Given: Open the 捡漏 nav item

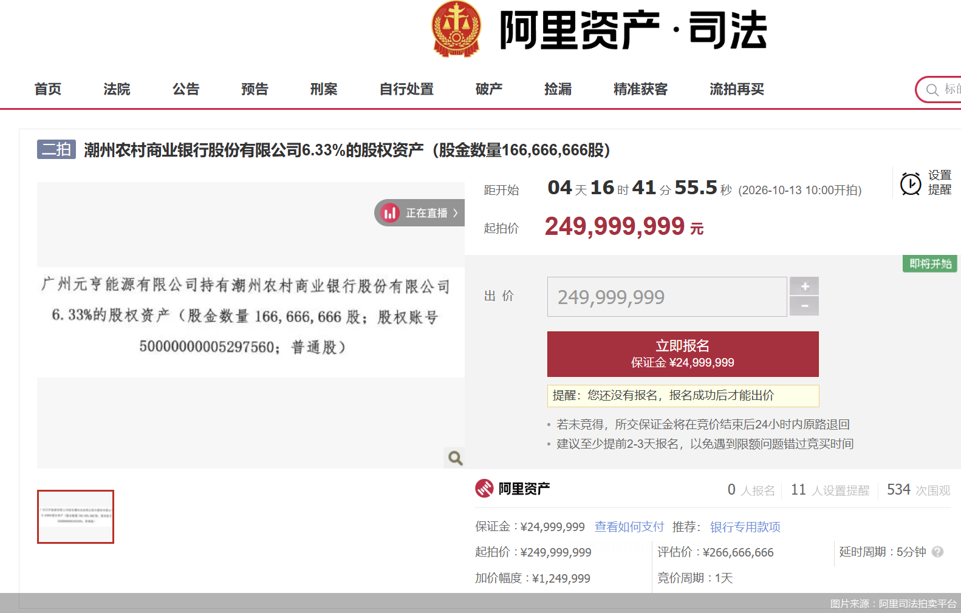Looking at the screenshot, I should 558,89.
